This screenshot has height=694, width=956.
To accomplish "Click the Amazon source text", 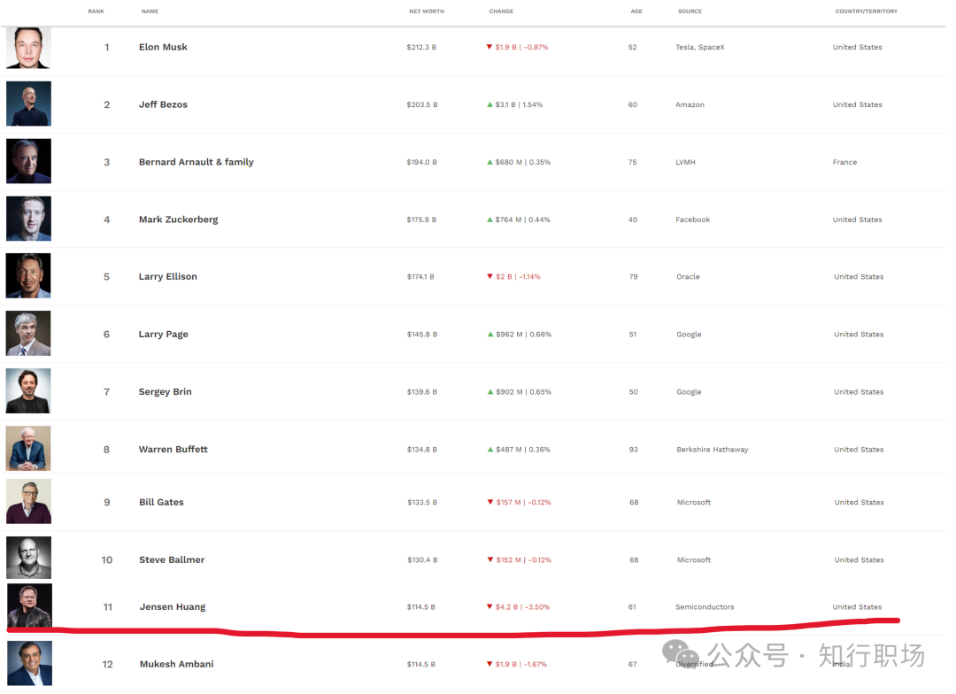I will (x=690, y=104).
